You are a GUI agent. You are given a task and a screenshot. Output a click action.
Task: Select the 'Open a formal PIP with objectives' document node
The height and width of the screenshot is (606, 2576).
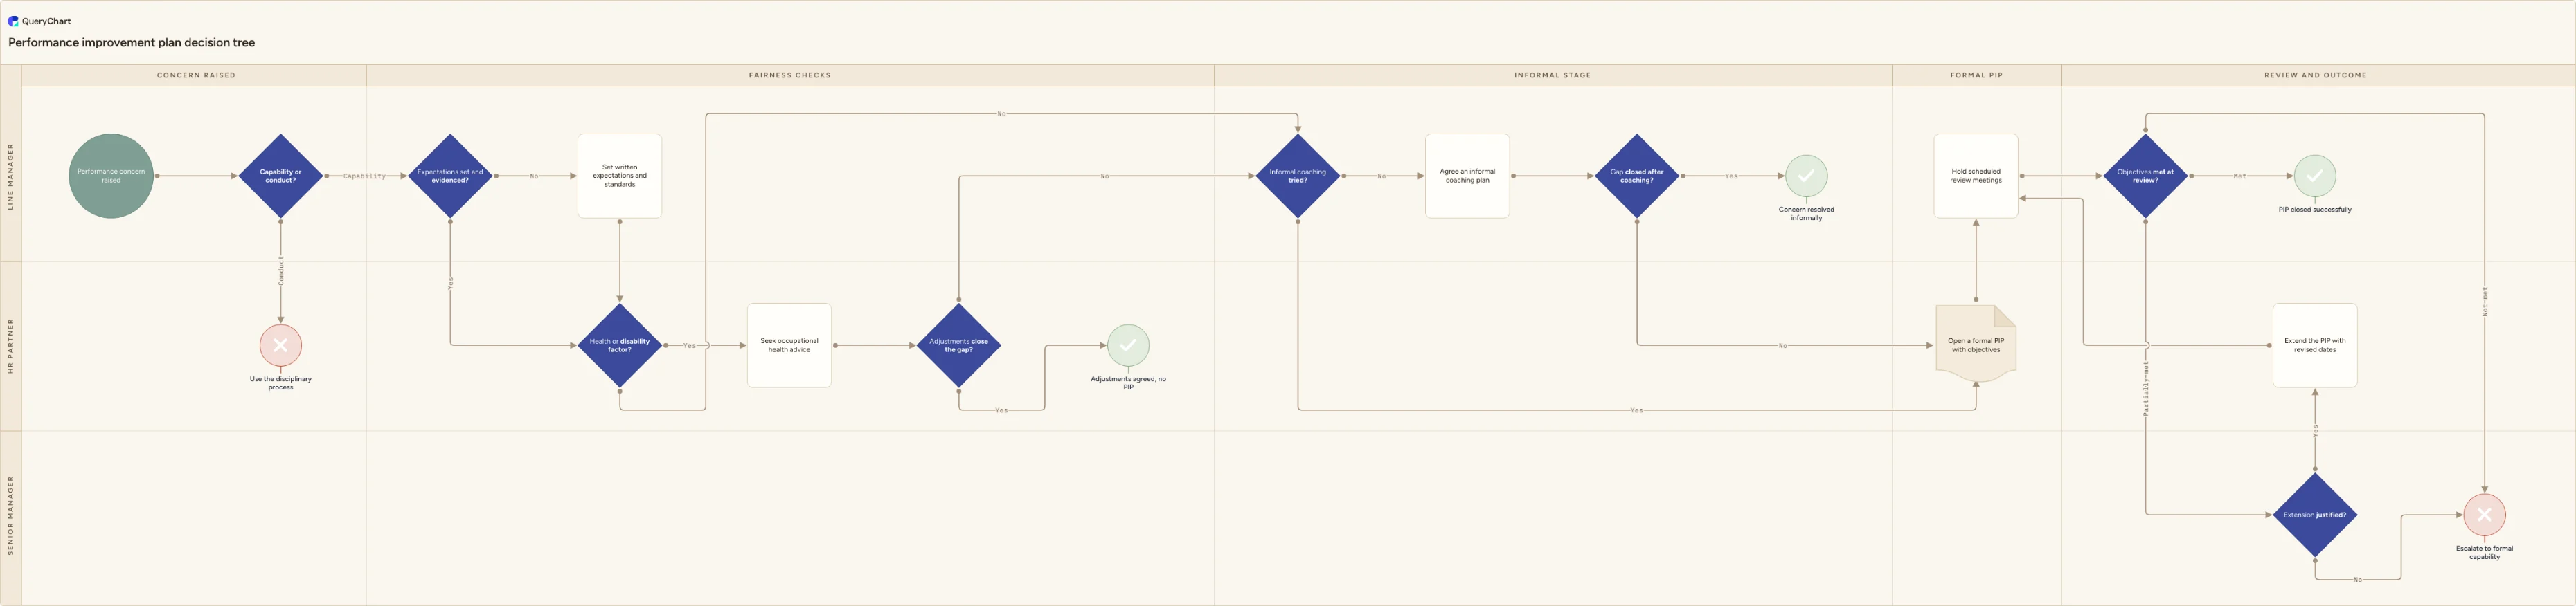1976,345
